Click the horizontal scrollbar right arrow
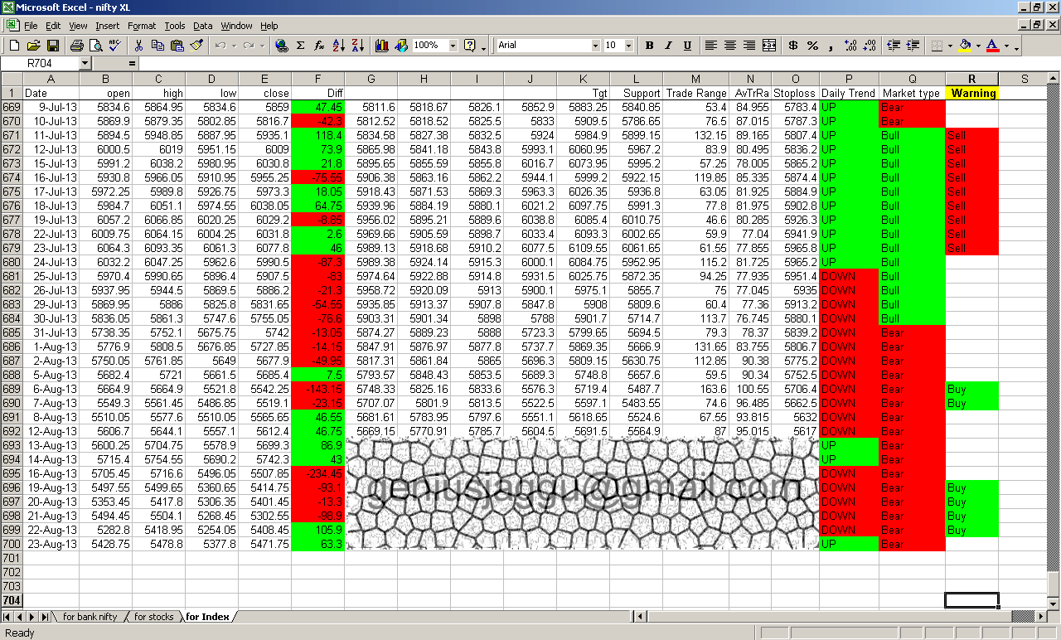 point(1040,617)
